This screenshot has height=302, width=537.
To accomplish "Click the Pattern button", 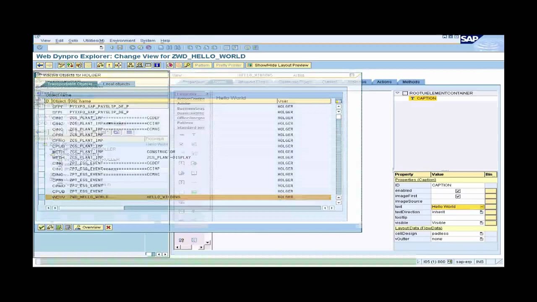I will 202,65.
